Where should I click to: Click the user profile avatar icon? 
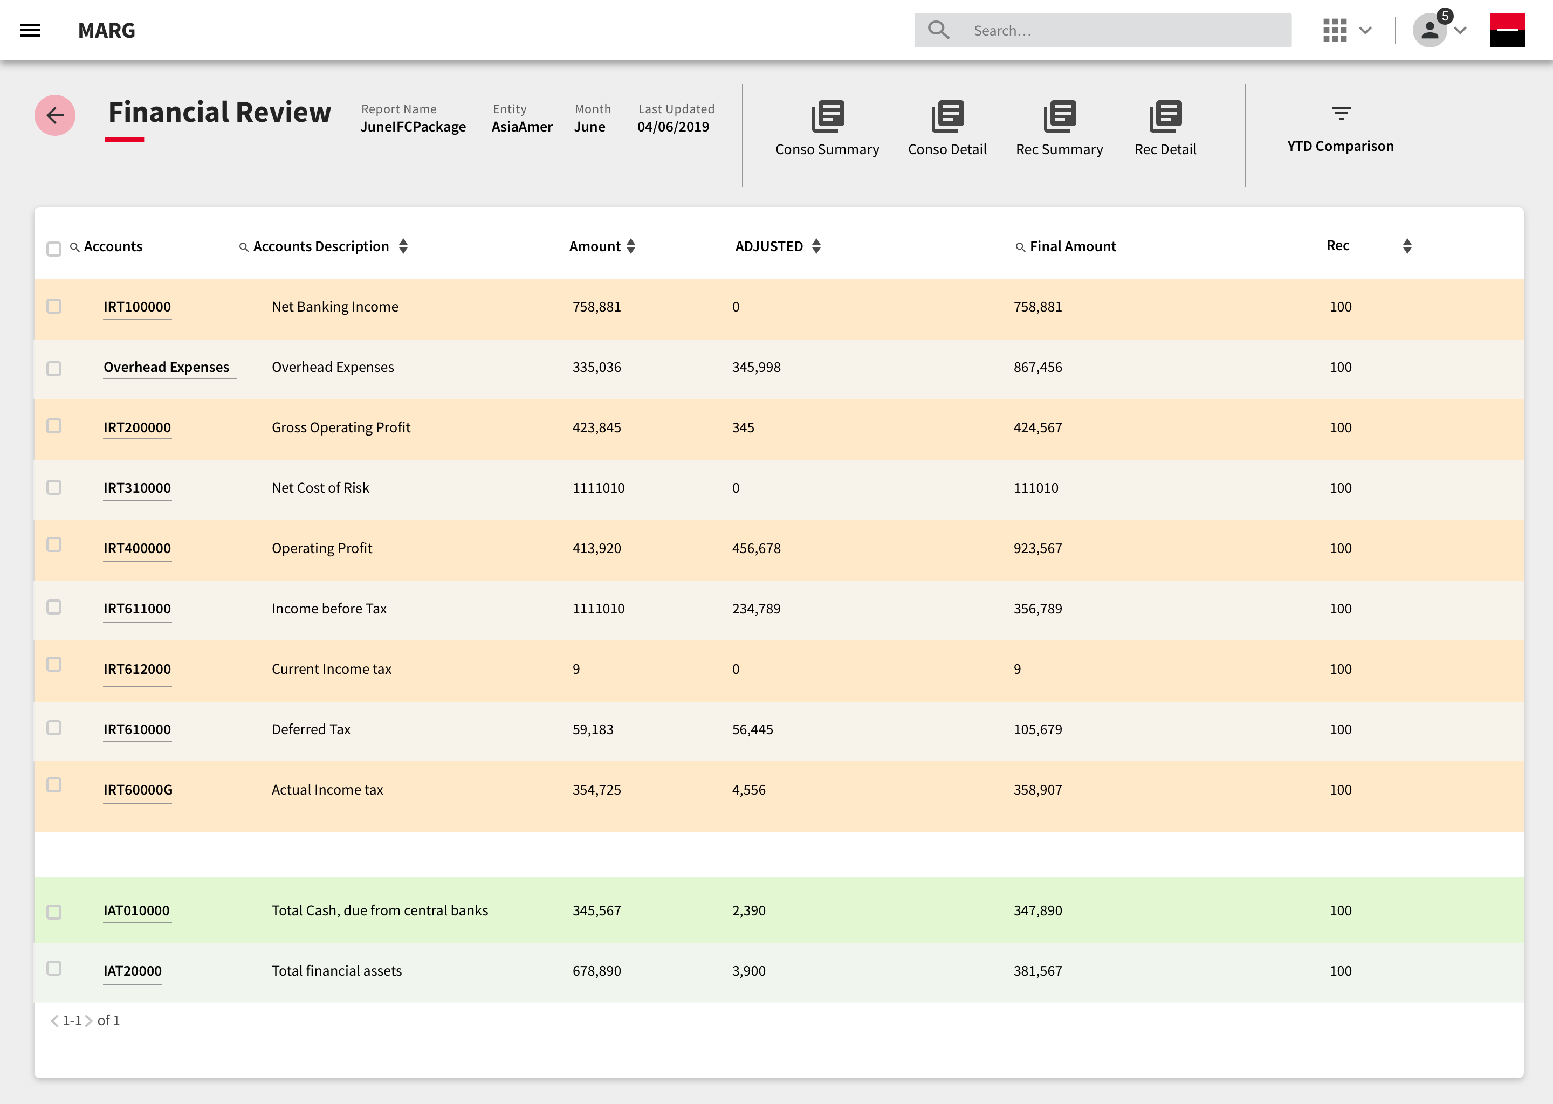pyautogui.click(x=1430, y=31)
